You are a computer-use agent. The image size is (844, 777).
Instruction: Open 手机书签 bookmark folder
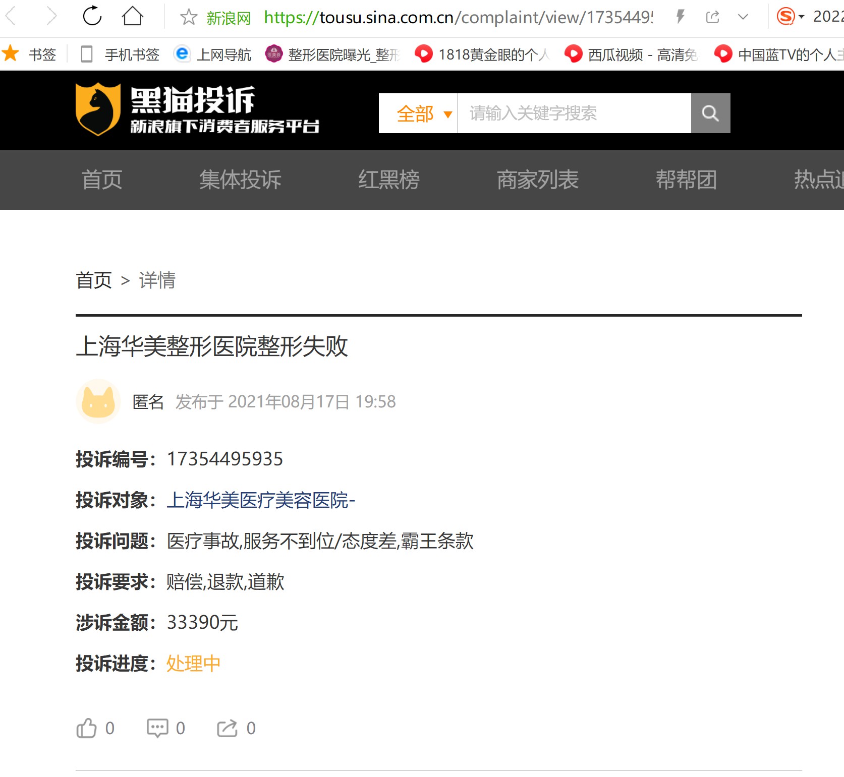(121, 54)
